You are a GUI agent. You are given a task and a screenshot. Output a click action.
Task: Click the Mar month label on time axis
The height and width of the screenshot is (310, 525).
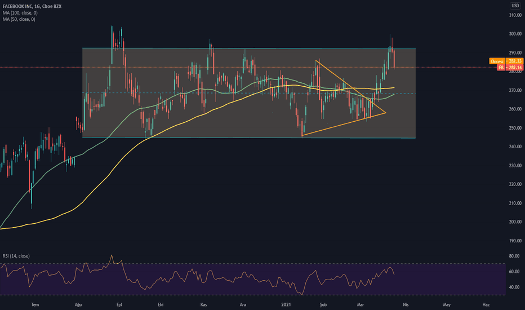[x=361, y=304]
